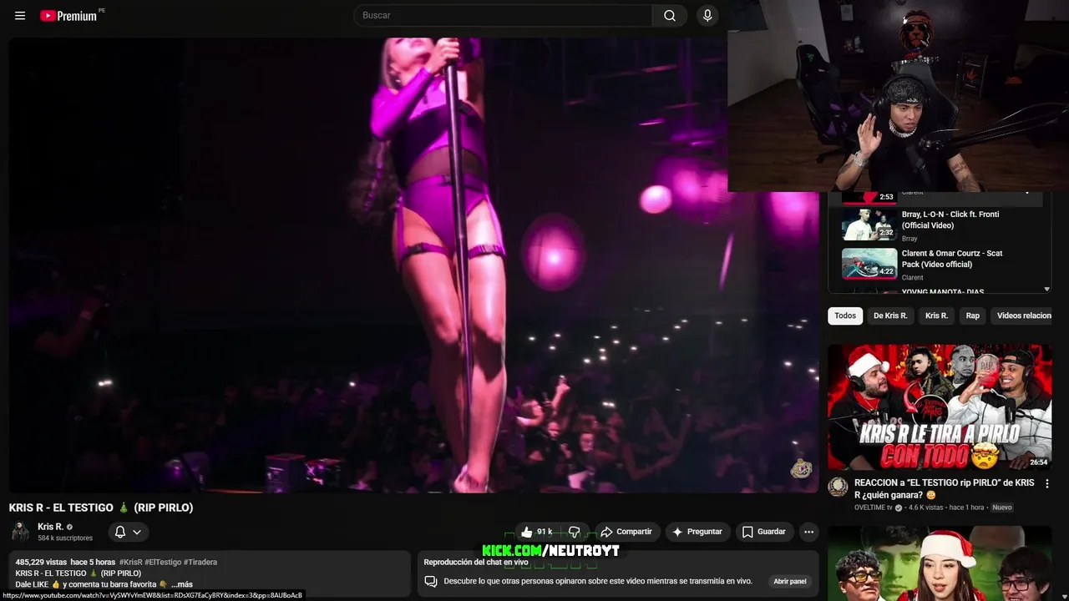Viewport: 1069px width, 601px height.
Task: Open more actions three-dot menu
Action: click(x=808, y=532)
